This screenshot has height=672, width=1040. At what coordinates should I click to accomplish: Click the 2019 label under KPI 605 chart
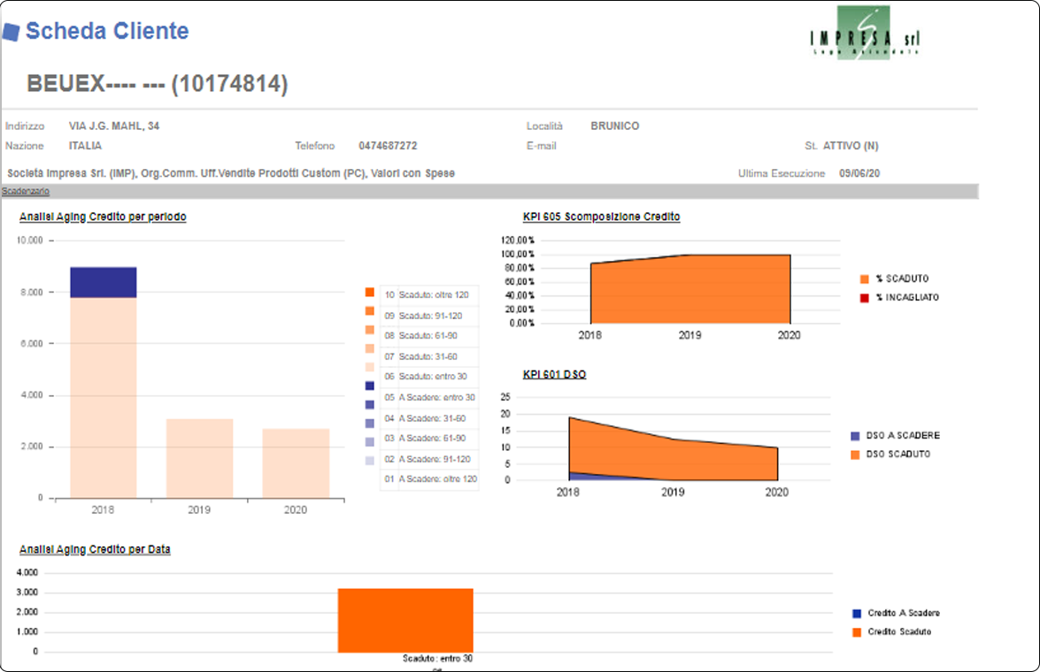coord(689,335)
